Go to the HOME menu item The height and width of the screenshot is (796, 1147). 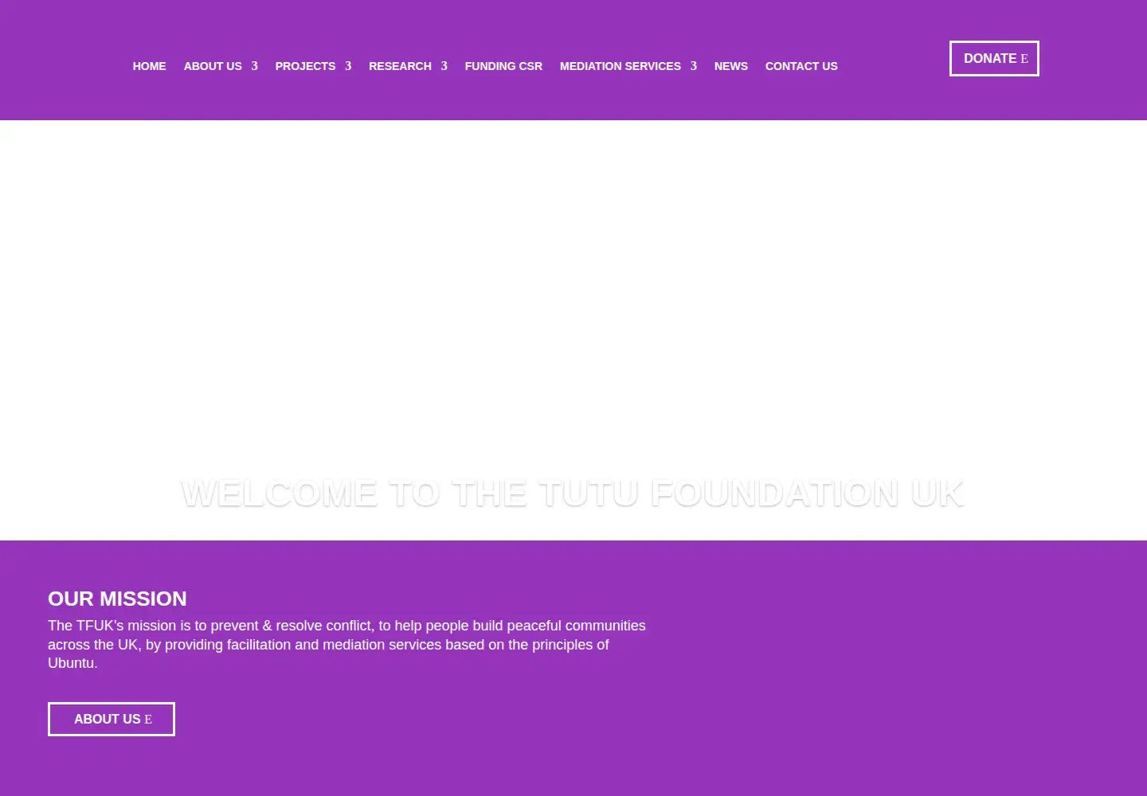(149, 66)
